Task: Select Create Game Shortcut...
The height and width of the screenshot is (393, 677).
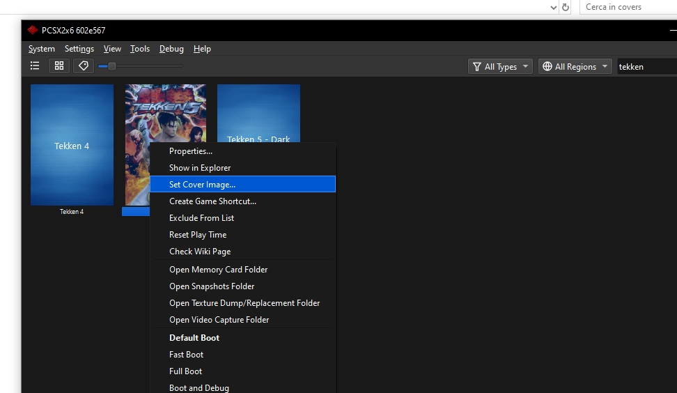Action: pyautogui.click(x=242, y=201)
